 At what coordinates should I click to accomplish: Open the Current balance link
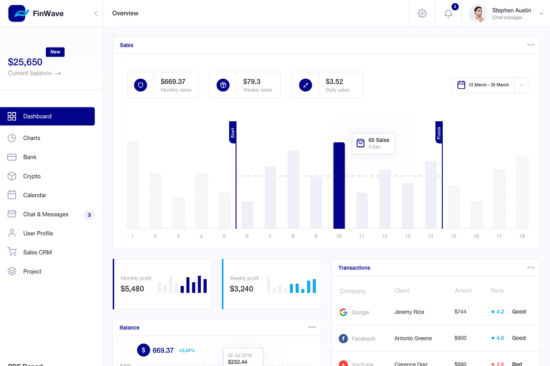click(x=34, y=73)
